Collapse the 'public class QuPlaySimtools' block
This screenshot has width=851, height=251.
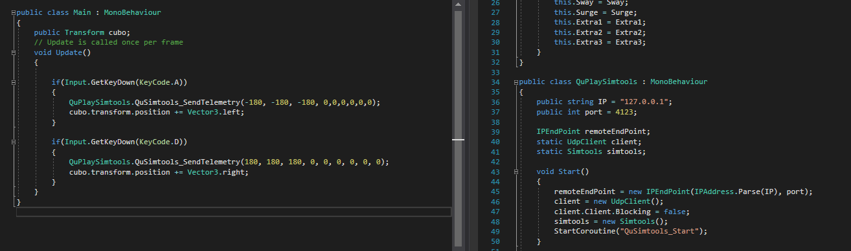[x=516, y=82]
